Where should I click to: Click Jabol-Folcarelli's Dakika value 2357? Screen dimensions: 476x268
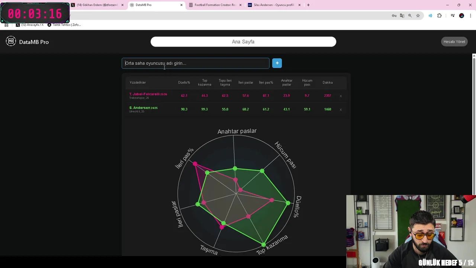coord(328,96)
